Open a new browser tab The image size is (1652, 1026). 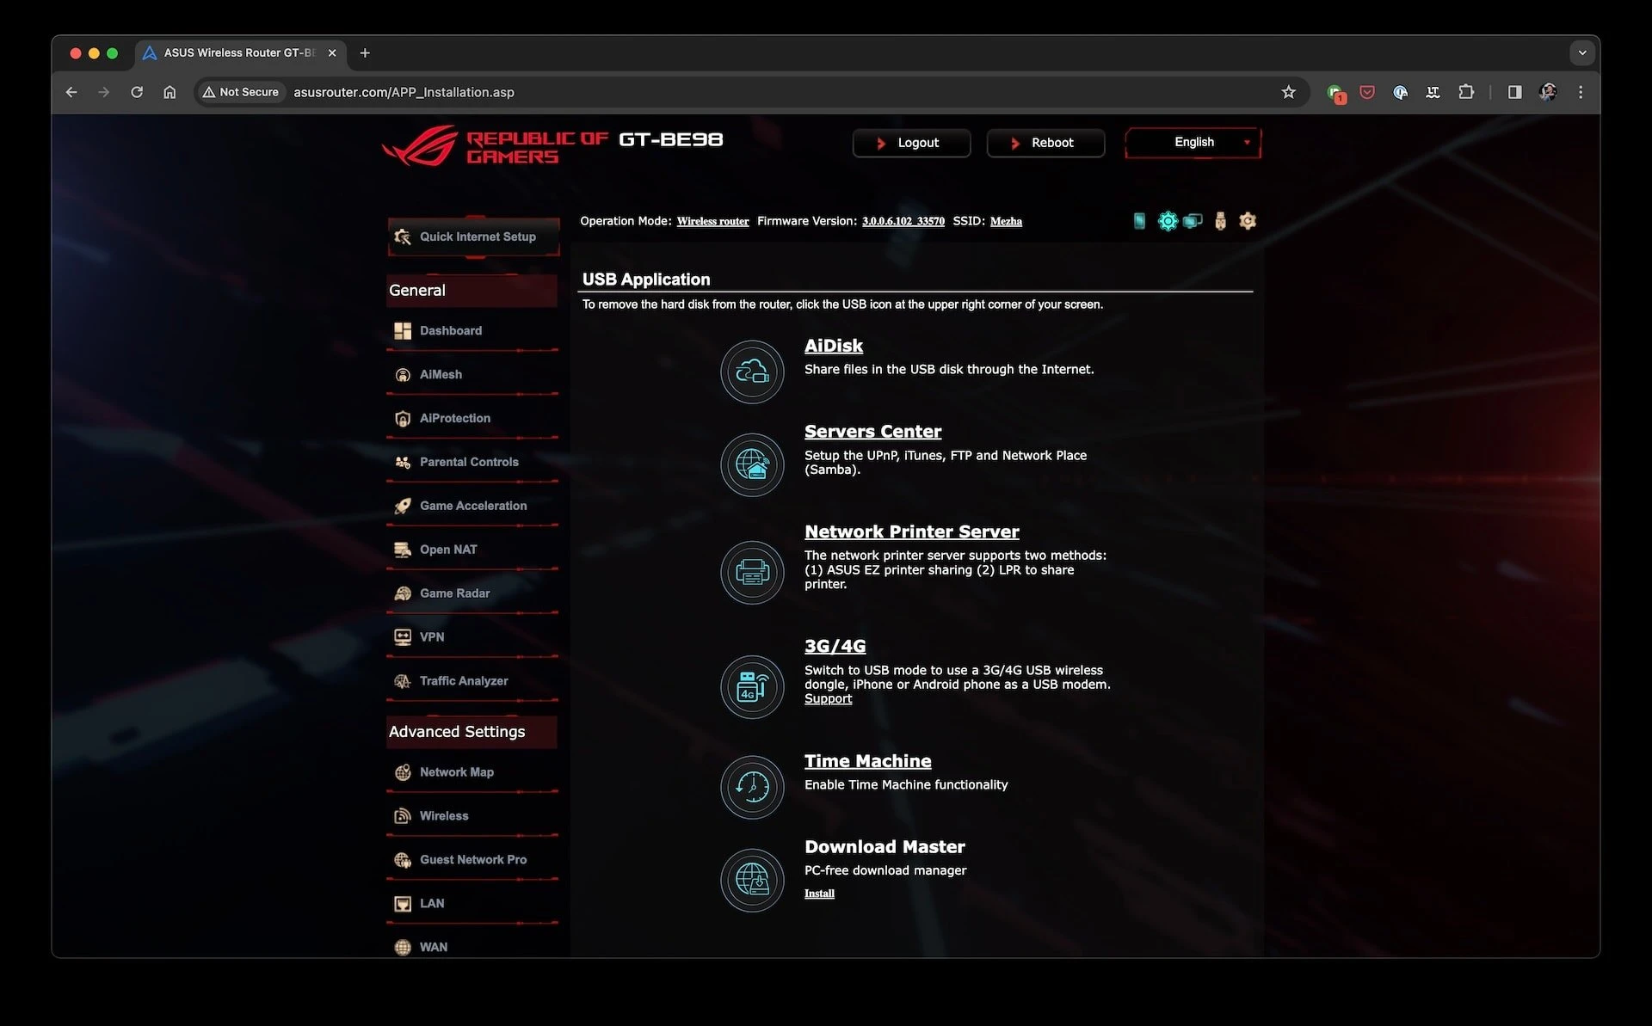[365, 52]
